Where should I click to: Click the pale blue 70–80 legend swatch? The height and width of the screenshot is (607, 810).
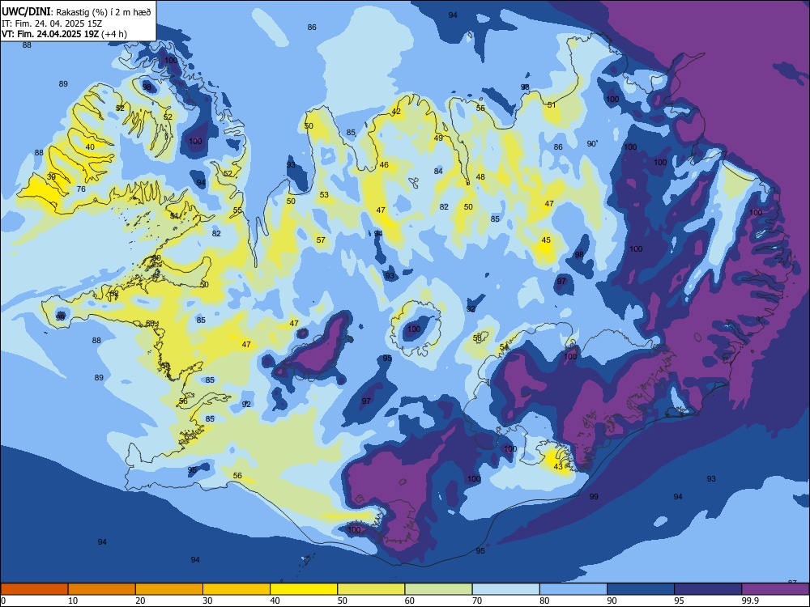coord(505,589)
